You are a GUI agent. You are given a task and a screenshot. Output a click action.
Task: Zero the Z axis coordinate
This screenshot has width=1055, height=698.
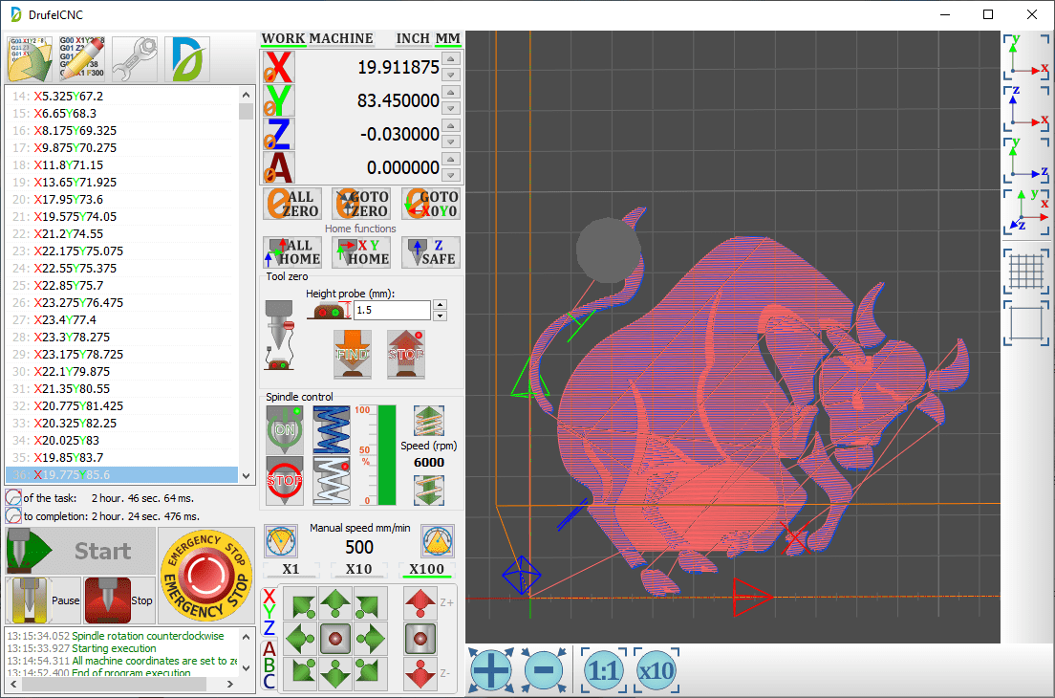point(278,134)
